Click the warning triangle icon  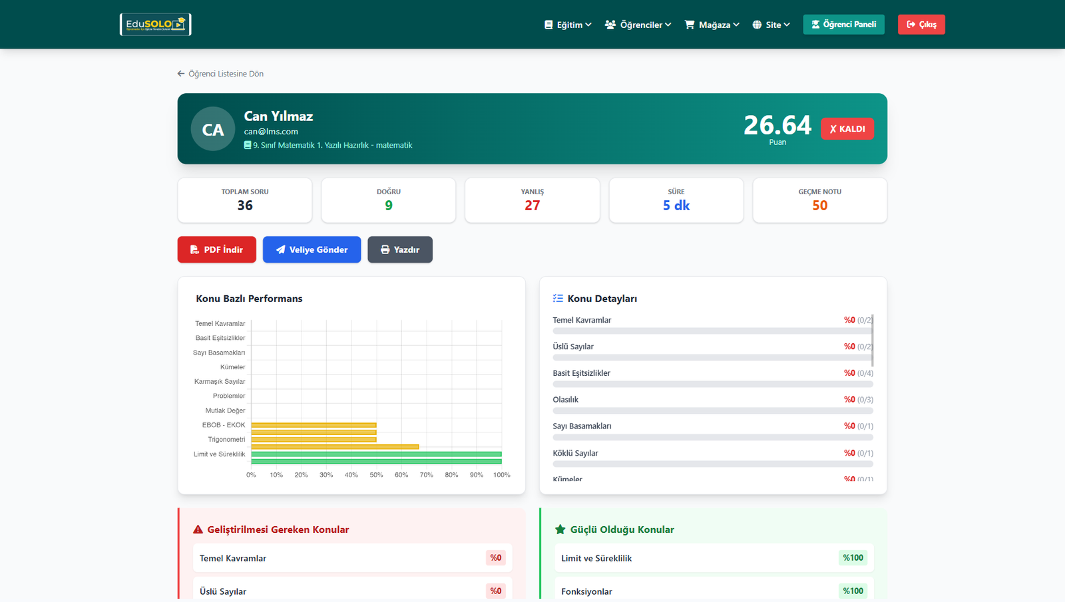[198, 529]
